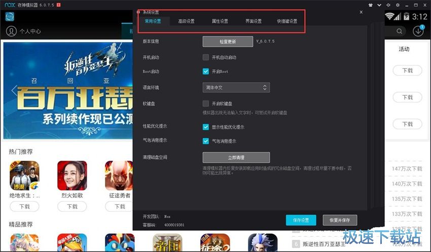Click 140万次下载 ranking text

407,184
